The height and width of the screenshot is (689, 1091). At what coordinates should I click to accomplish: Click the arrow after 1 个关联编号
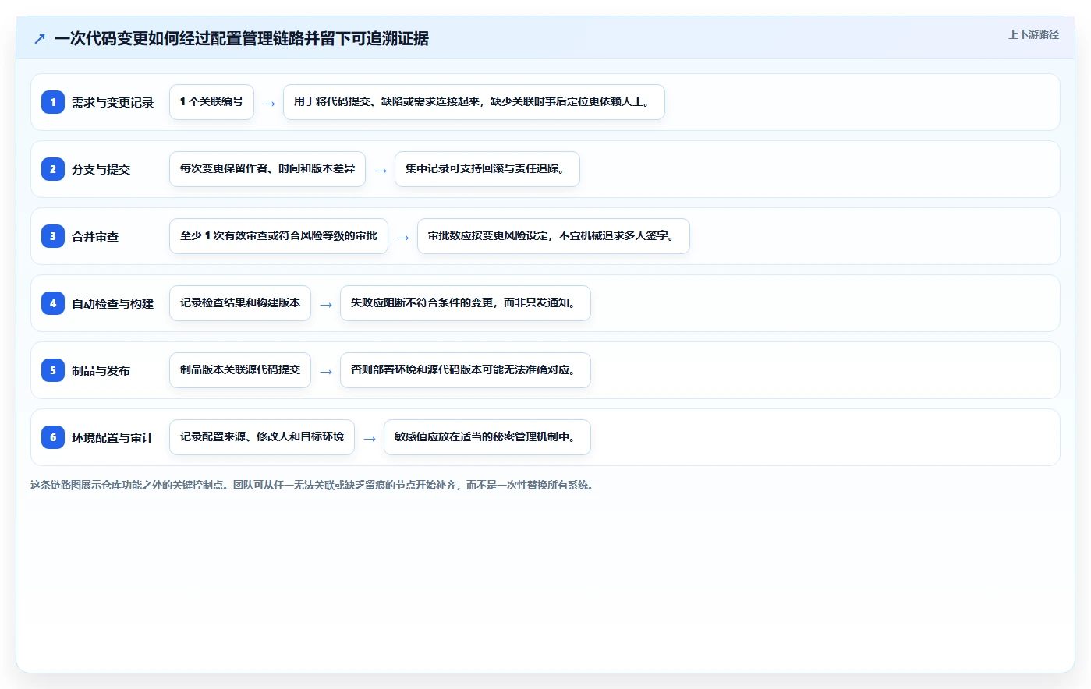pyautogui.click(x=269, y=104)
